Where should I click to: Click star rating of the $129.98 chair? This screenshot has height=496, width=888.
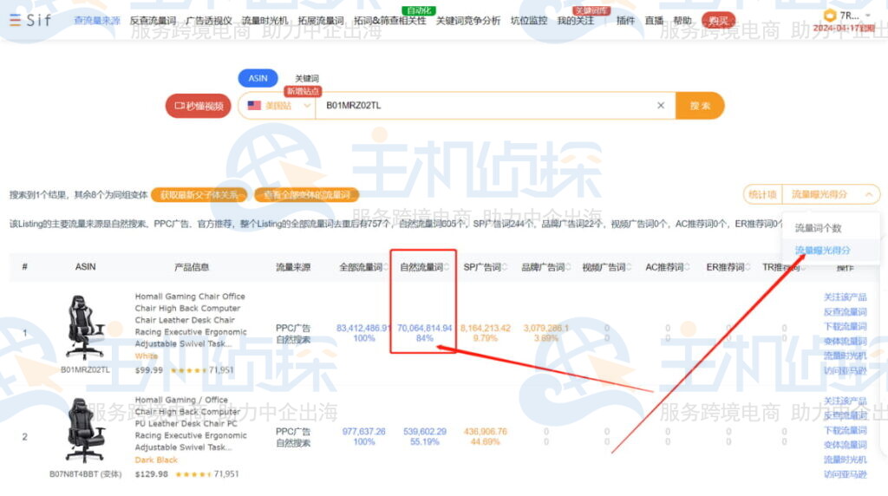coord(193,474)
